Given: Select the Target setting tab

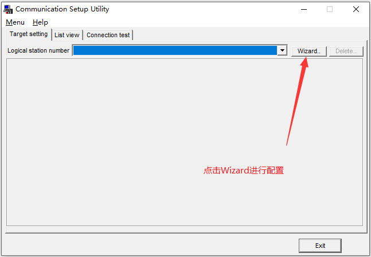Looking at the screenshot, I should coord(29,34).
